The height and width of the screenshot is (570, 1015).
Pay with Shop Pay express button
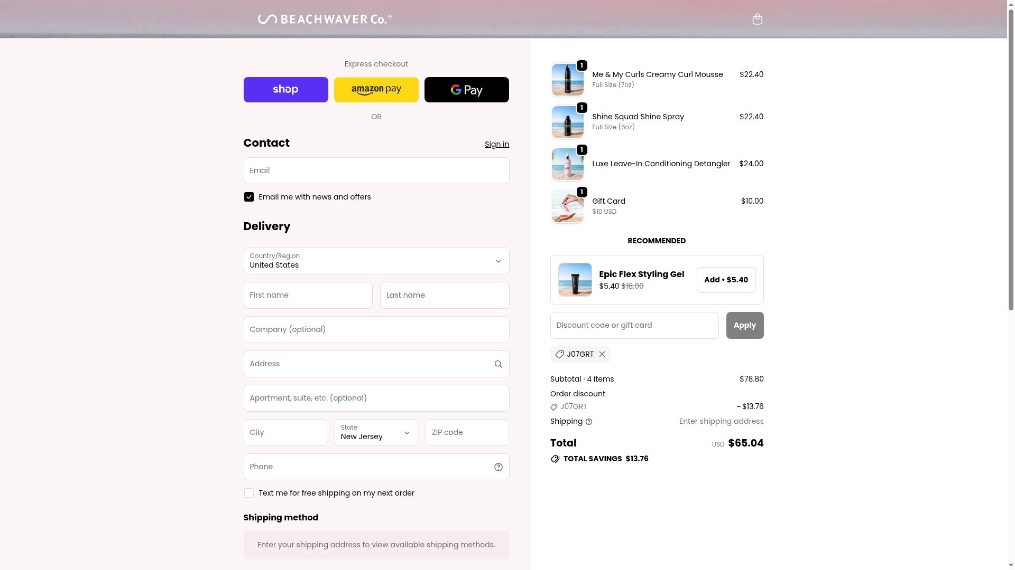(285, 90)
